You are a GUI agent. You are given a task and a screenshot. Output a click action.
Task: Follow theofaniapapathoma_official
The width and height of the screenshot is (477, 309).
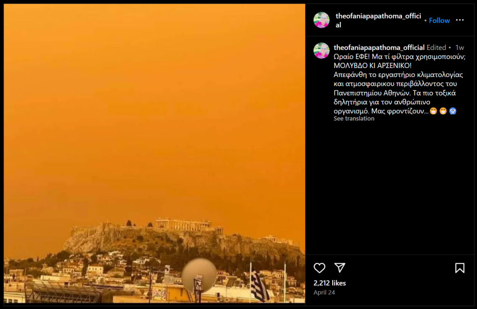[x=439, y=21]
